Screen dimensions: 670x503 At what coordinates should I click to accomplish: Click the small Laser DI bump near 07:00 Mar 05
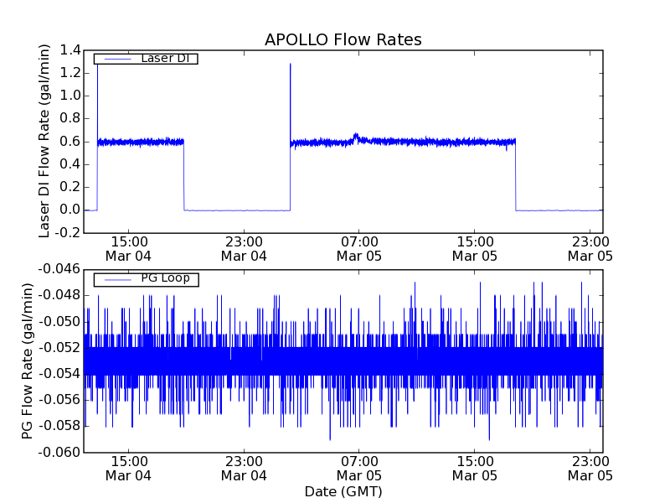pyautogui.click(x=356, y=135)
